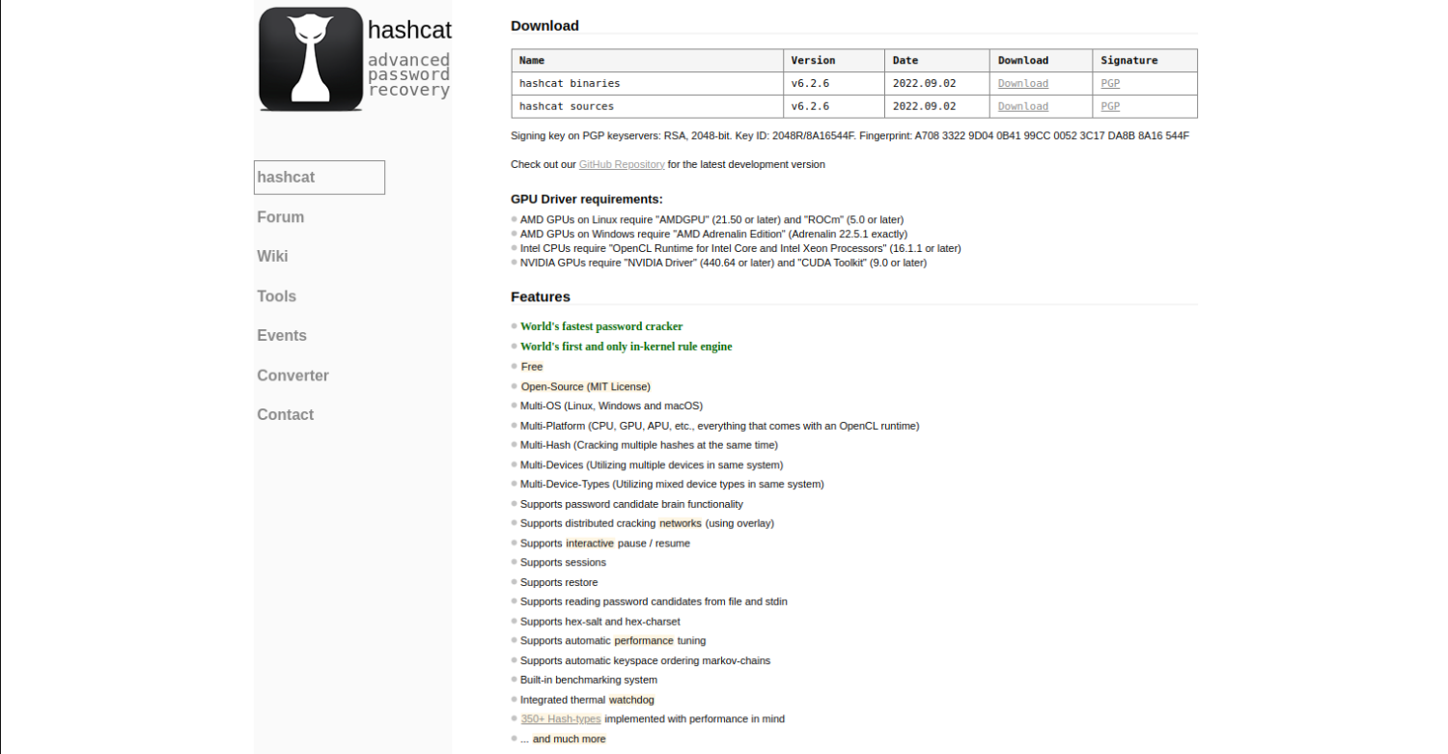
Task: Select the Contact sidebar link
Action: point(285,415)
